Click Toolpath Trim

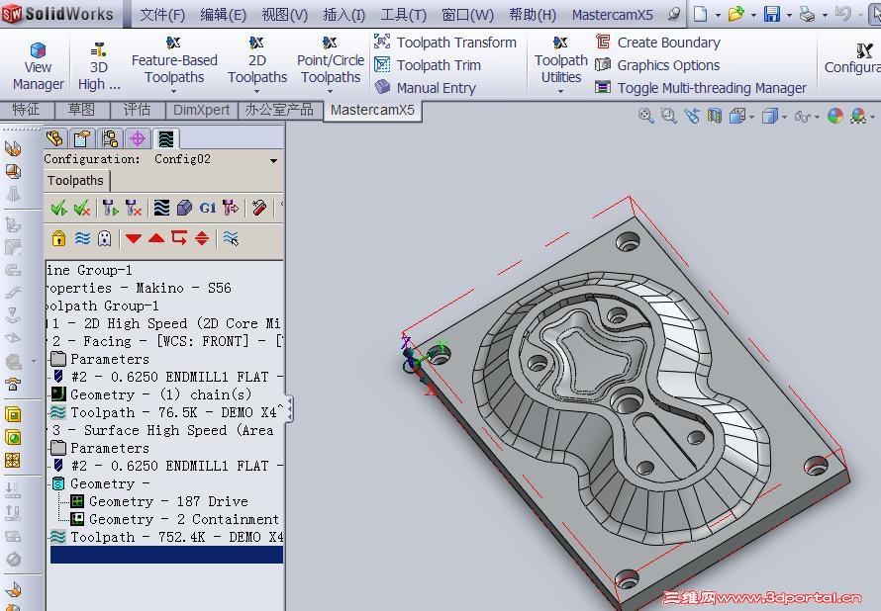[x=428, y=65]
